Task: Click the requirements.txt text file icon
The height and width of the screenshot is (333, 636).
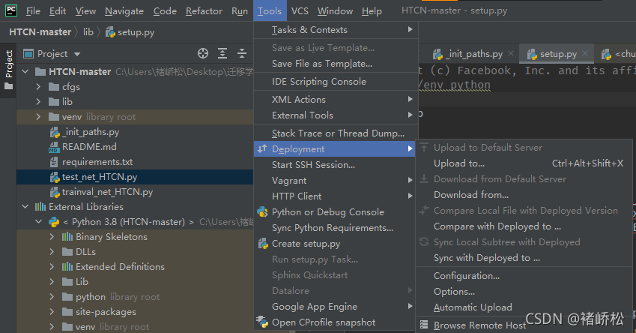Action: coord(53,162)
